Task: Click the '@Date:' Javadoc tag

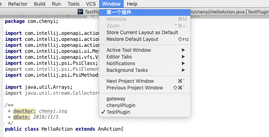Action: [22, 117]
